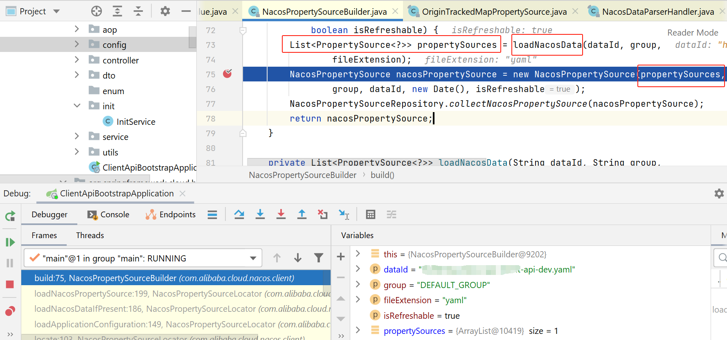This screenshot has width=727, height=340.
Task: Click the View Breakpoints red circles icon
Action: click(x=10, y=311)
